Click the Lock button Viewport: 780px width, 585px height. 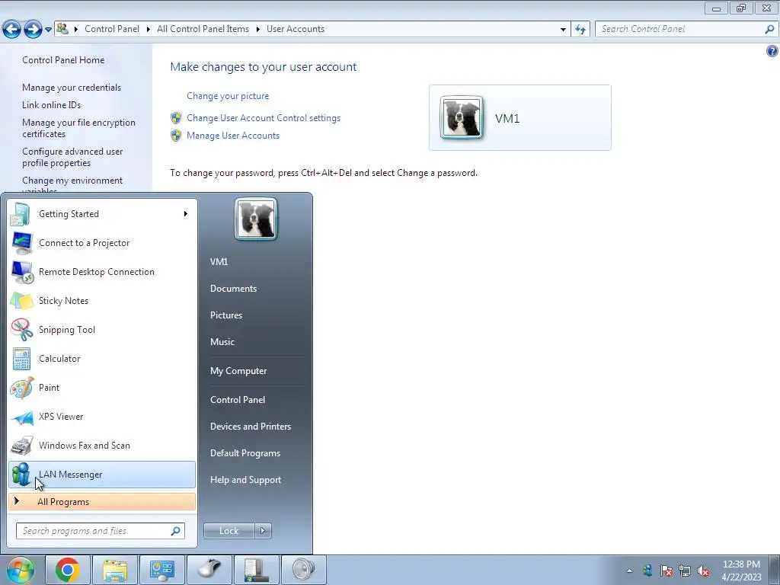click(229, 531)
